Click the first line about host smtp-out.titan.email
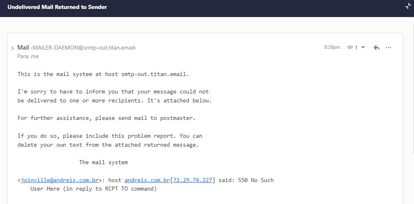The image size is (414, 204). pos(103,74)
